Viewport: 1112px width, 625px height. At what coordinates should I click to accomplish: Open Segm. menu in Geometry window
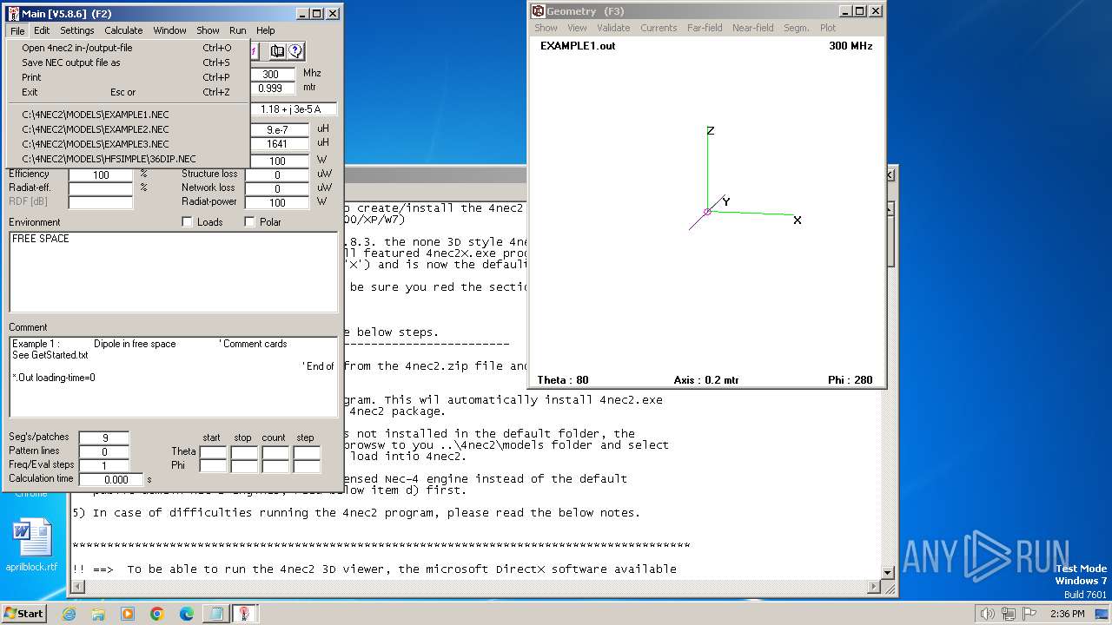pos(797,28)
